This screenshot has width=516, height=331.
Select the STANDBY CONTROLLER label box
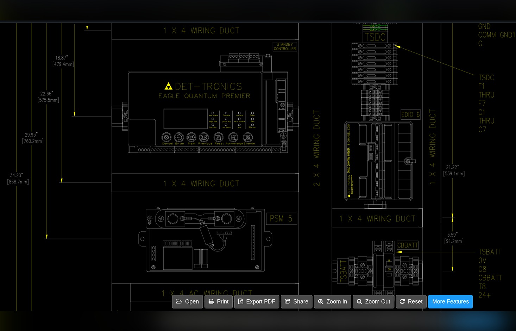pos(285,46)
